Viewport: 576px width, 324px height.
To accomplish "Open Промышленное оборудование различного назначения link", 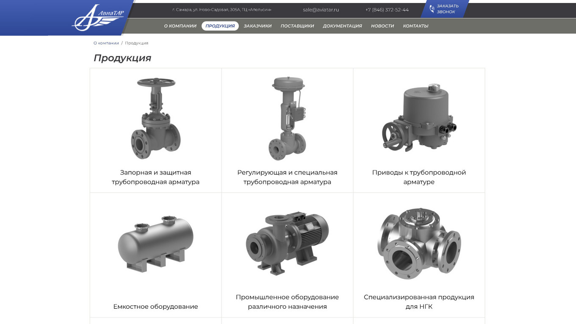I will click(288, 302).
